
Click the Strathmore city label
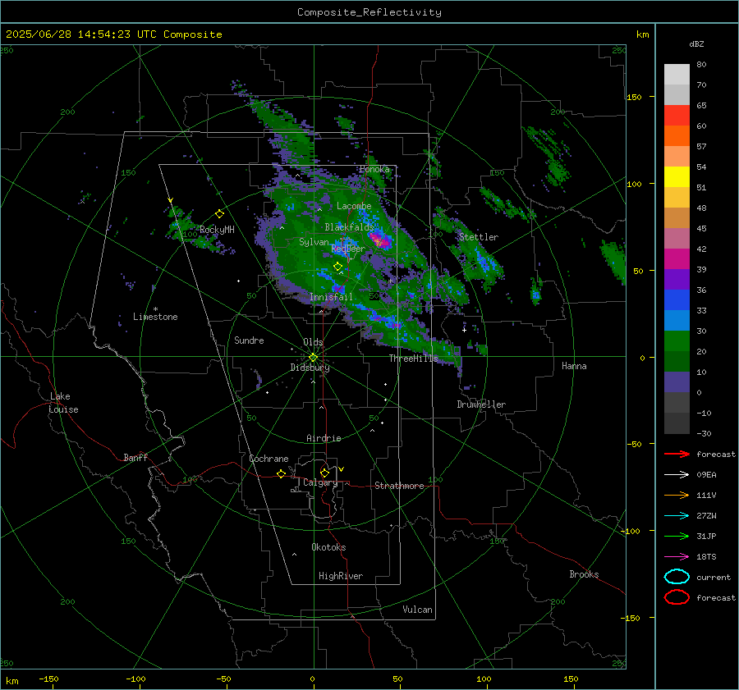399,486
